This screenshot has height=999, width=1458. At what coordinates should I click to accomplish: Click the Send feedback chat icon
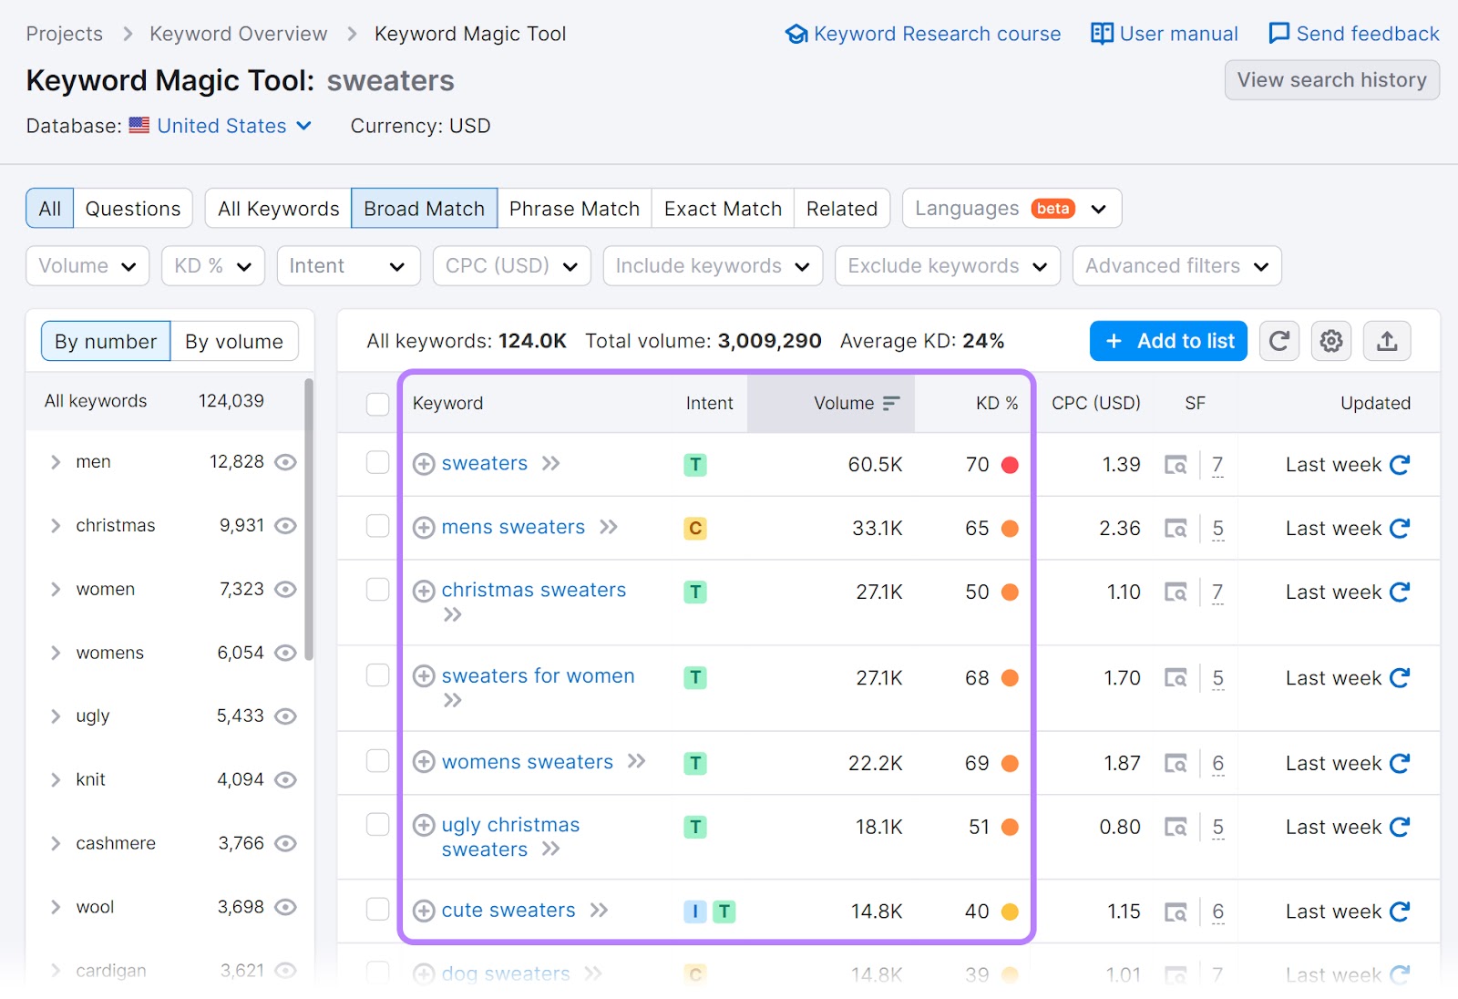click(1278, 33)
